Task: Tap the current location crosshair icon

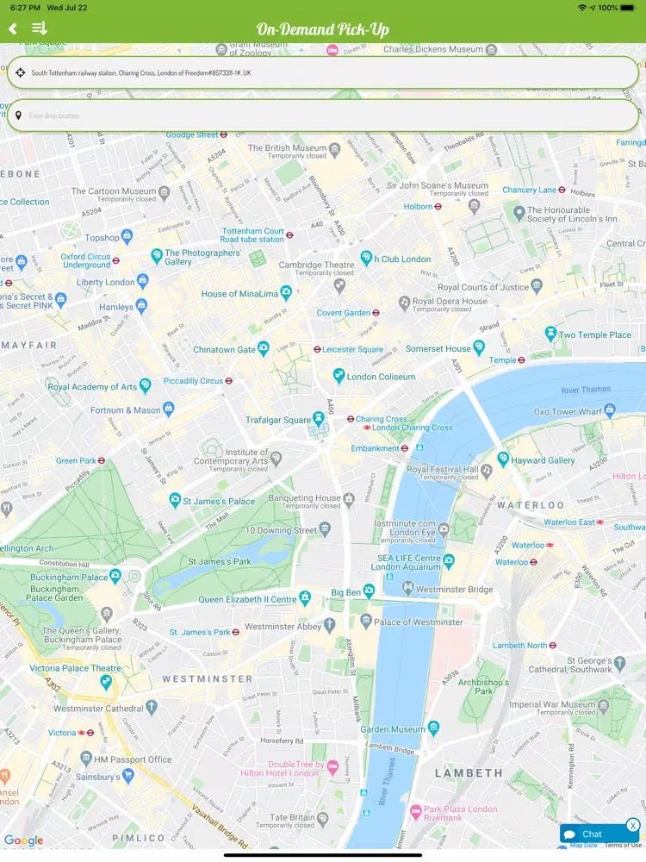Action: (21, 72)
